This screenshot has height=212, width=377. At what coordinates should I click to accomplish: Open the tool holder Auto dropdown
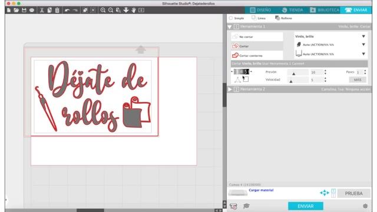coord(330,54)
